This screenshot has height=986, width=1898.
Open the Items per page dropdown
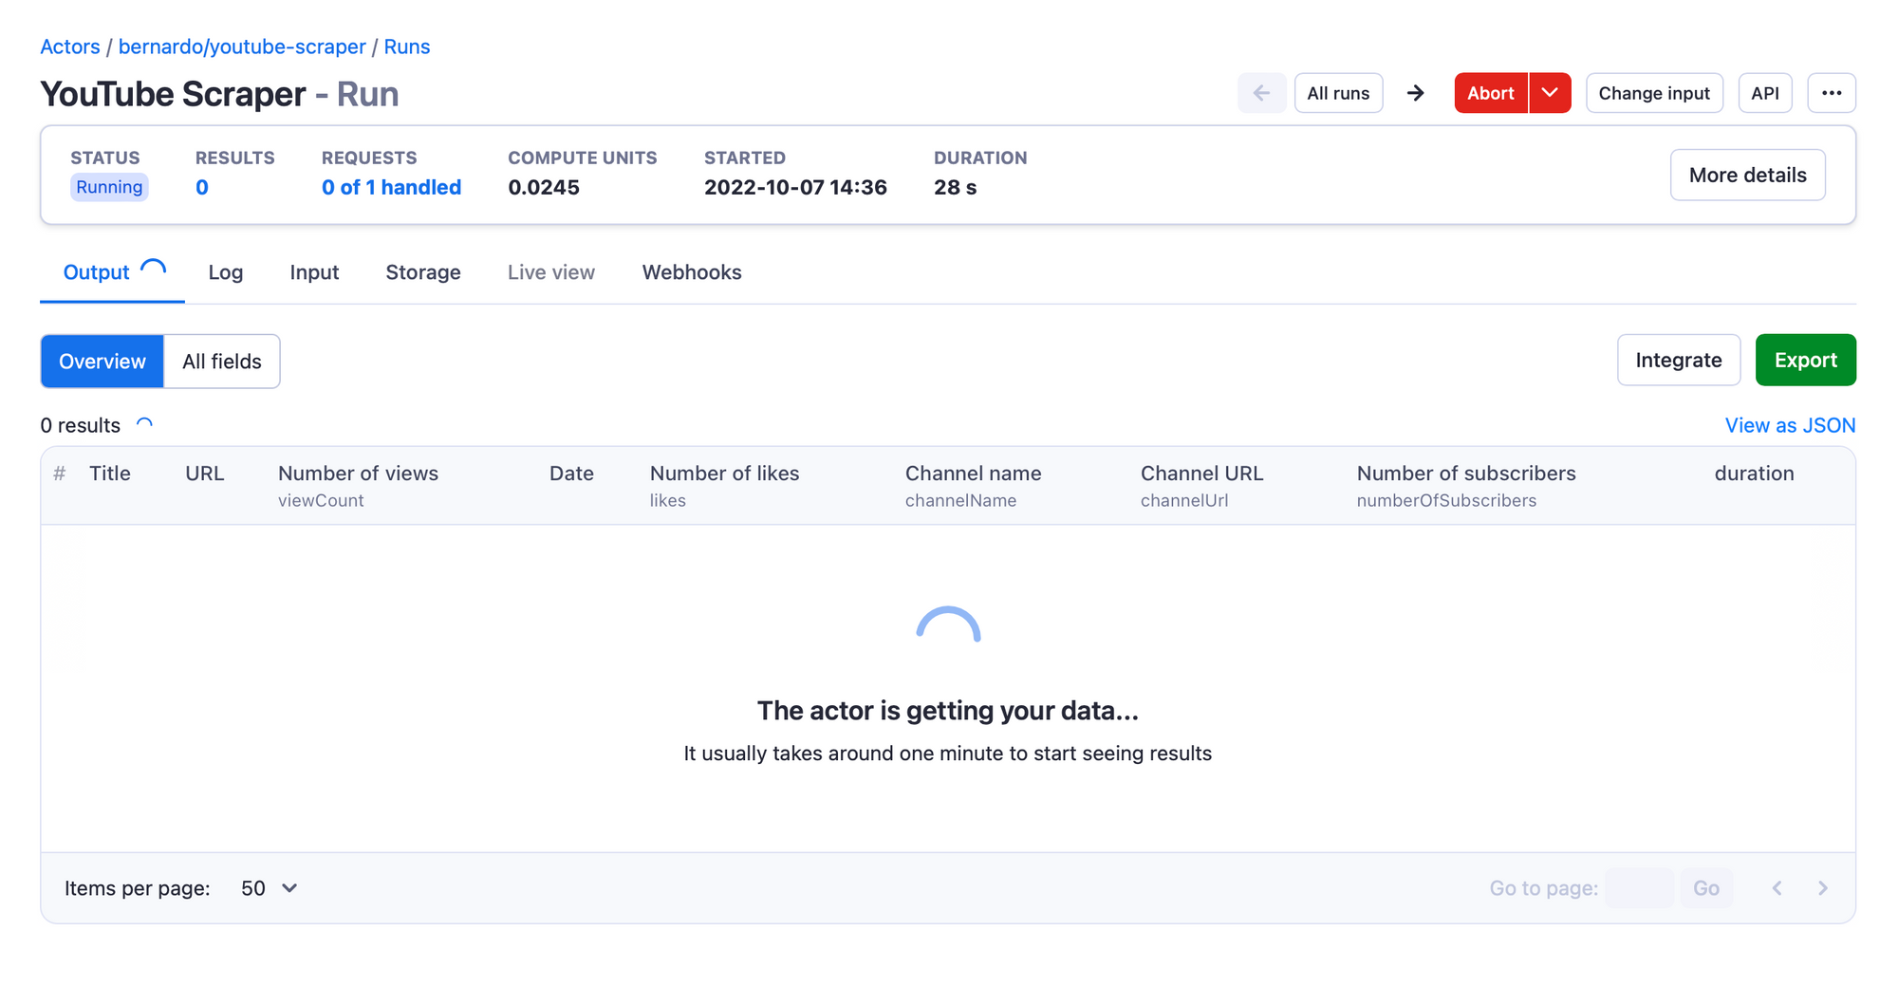point(269,888)
